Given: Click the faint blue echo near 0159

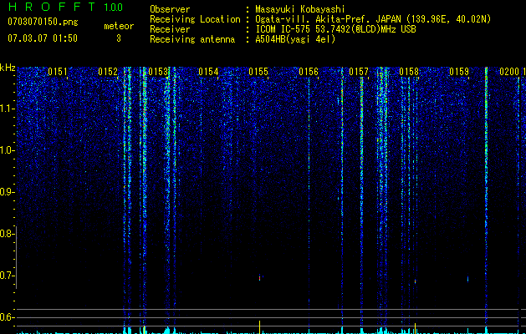Looking at the screenshot, I should tap(467, 279).
